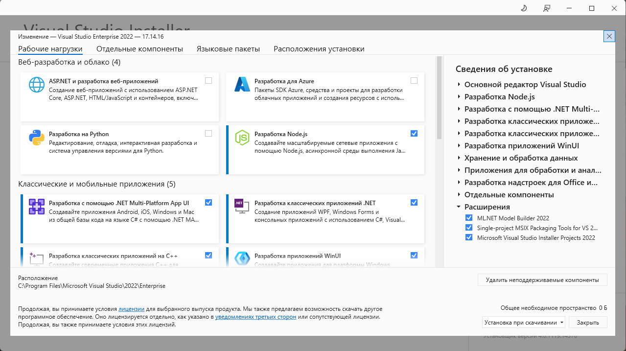Uncheck ML.NET Model Builder 2022 extension
This screenshot has height=351, width=626.
pos(469,218)
